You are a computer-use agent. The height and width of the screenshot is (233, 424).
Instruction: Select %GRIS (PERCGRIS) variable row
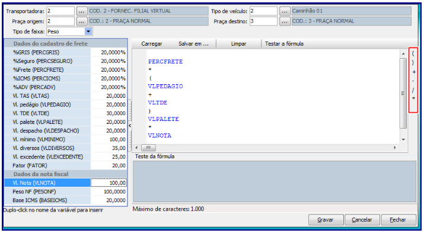(x=65, y=52)
